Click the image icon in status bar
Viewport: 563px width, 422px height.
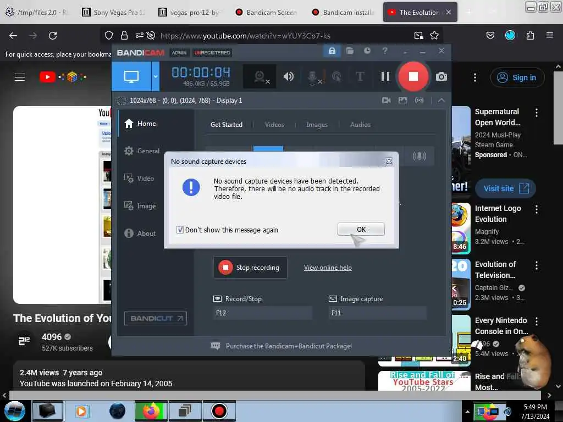tap(402, 101)
